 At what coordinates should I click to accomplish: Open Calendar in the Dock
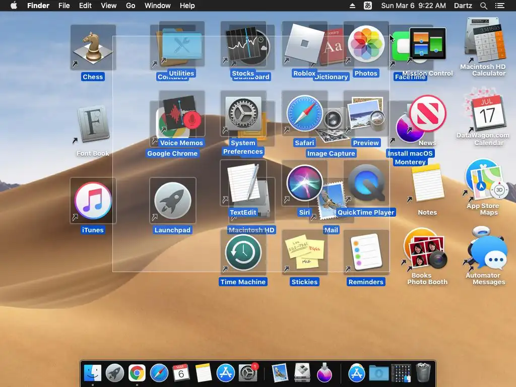coord(181,373)
